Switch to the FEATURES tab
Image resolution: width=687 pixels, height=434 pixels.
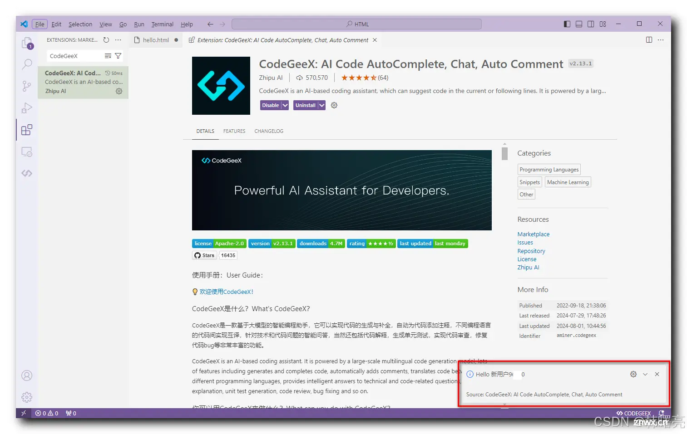tap(234, 131)
